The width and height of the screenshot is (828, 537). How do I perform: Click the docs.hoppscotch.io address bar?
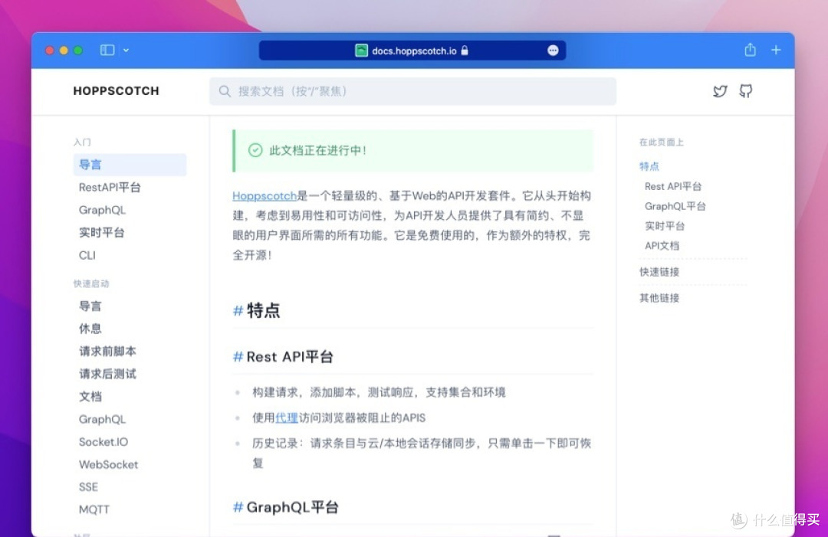tap(412, 51)
